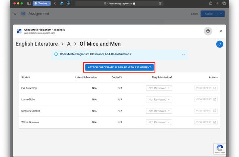Click the Actions column header
Screen dimensions: 239x157
coord(213,77)
